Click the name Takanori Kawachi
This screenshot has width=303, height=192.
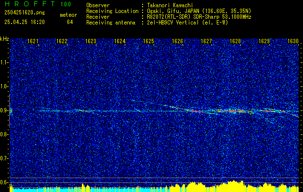pos(170,5)
